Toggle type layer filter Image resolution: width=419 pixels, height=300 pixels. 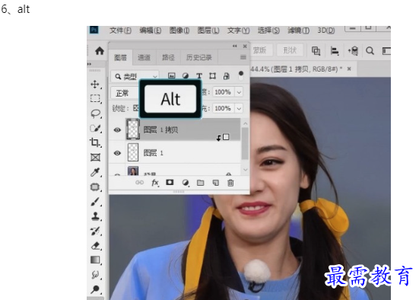click(x=199, y=76)
